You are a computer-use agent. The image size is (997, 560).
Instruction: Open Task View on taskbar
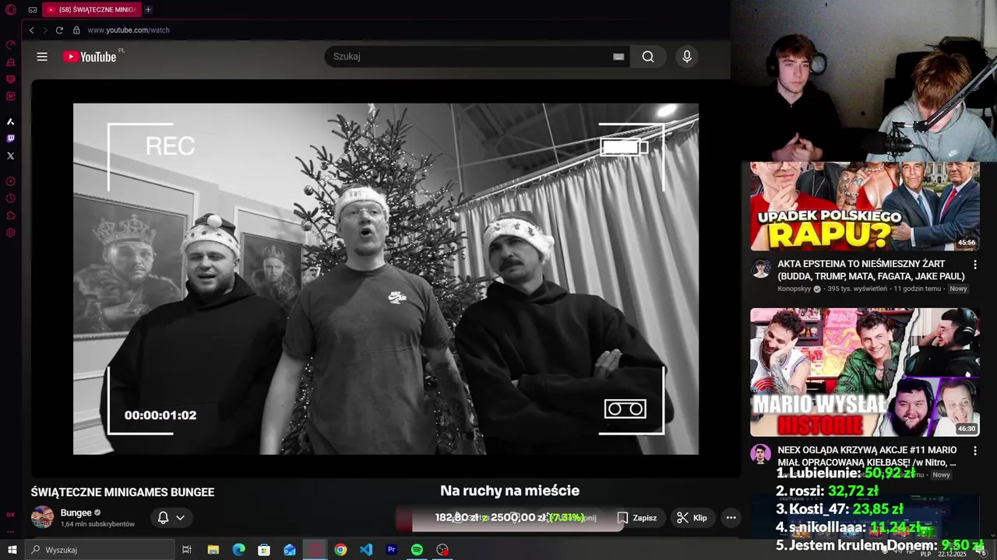[187, 550]
